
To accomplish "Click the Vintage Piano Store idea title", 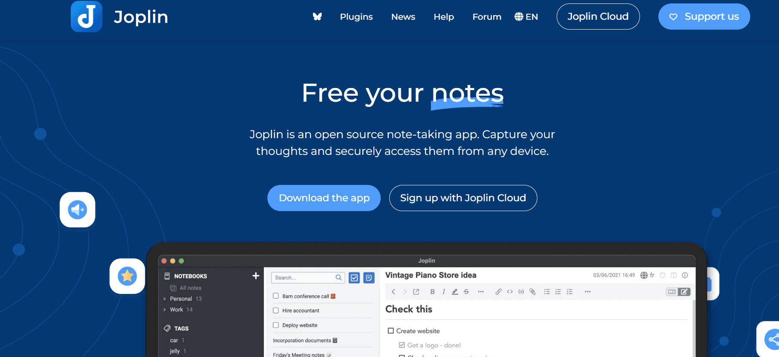I will click(x=430, y=275).
